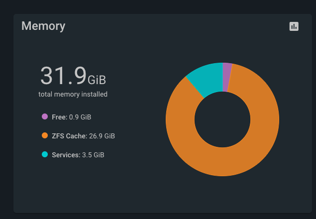
Task: Click the 3.5 GiB services value
Action: pyautogui.click(x=93, y=155)
